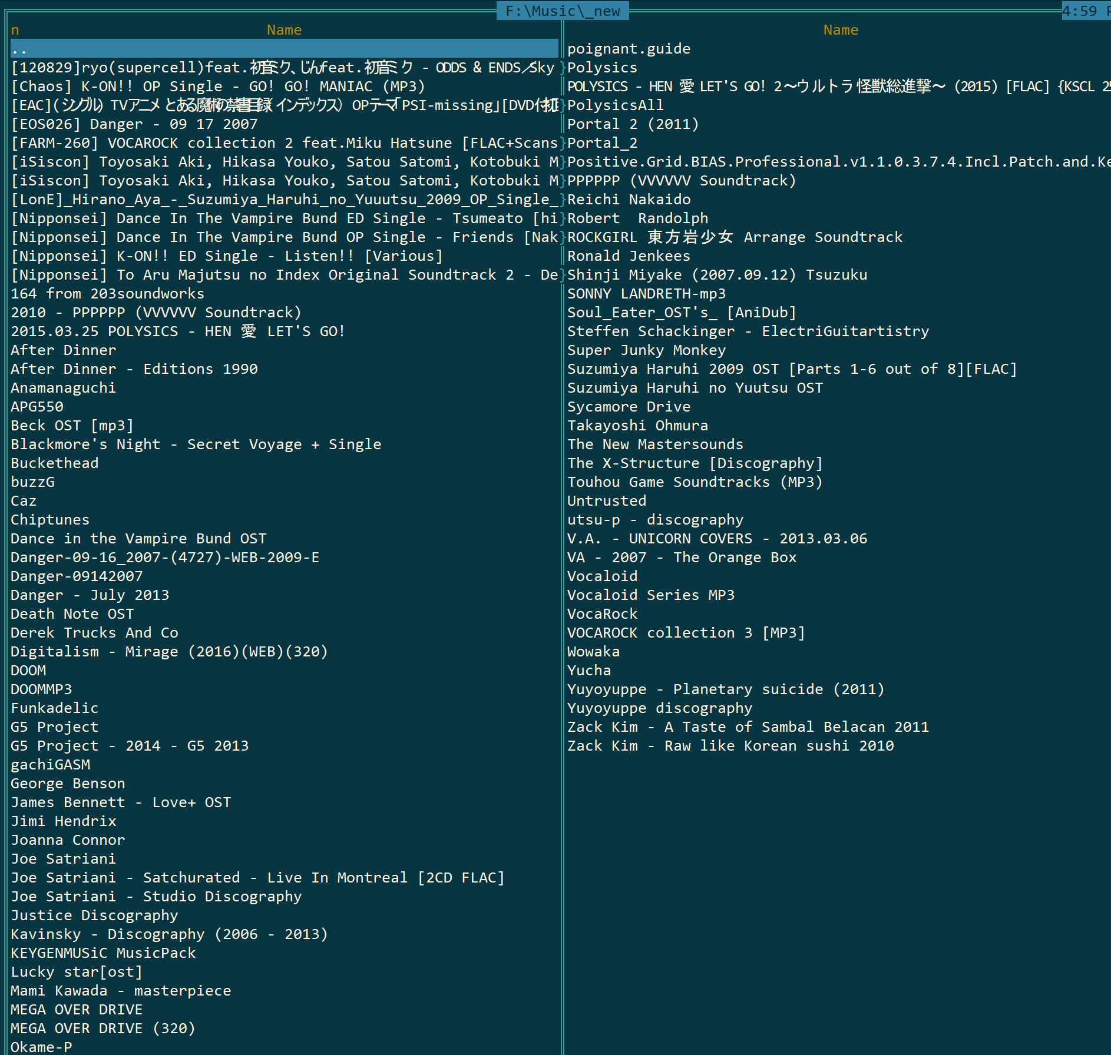Select 'Steffen Schackinger - ElectriGuitartistry' folder
1111x1055 pixels.
coord(748,331)
